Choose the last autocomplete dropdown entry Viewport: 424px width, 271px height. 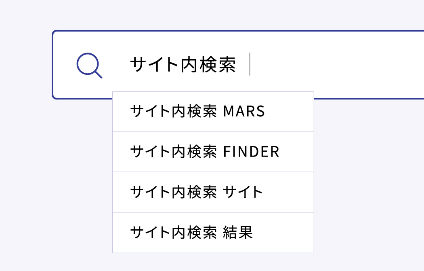213,233
